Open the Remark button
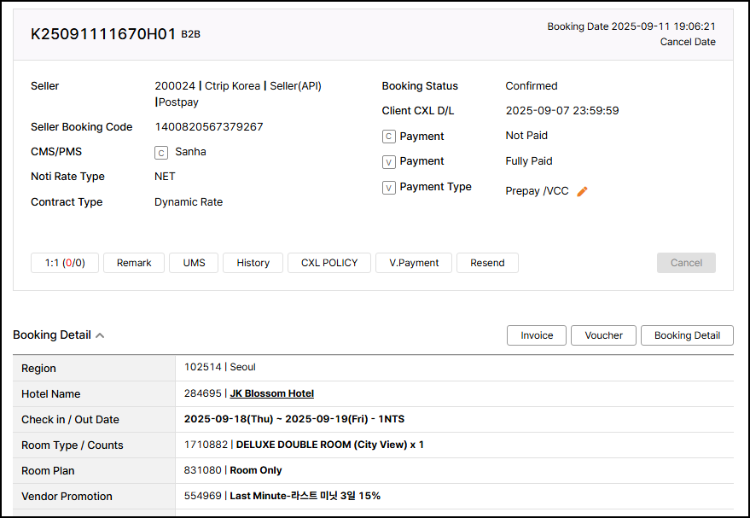Image resolution: width=750 pixels, height=518 pixels. (x=134, y=263)
